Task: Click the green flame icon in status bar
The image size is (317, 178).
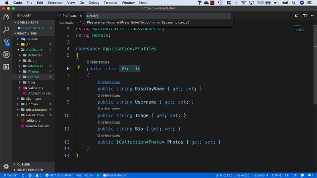Action: 98,175
